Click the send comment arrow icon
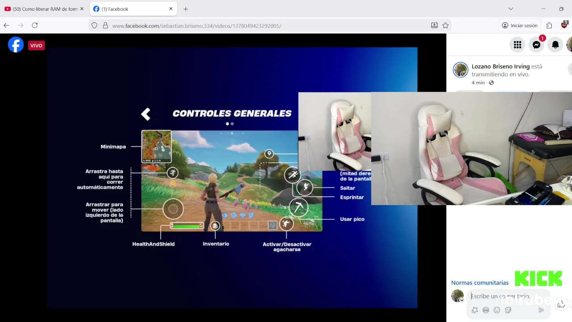The width and height of the screenshot is (572, 322). pyautogui.click(x=541, y=310)
